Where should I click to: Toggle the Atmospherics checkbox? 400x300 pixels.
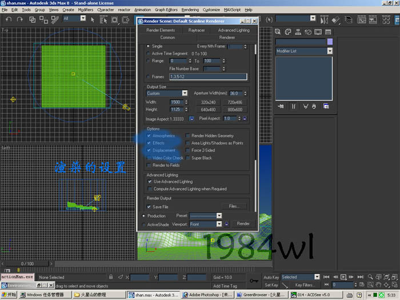pyautogui.click(x=149, y=135)
